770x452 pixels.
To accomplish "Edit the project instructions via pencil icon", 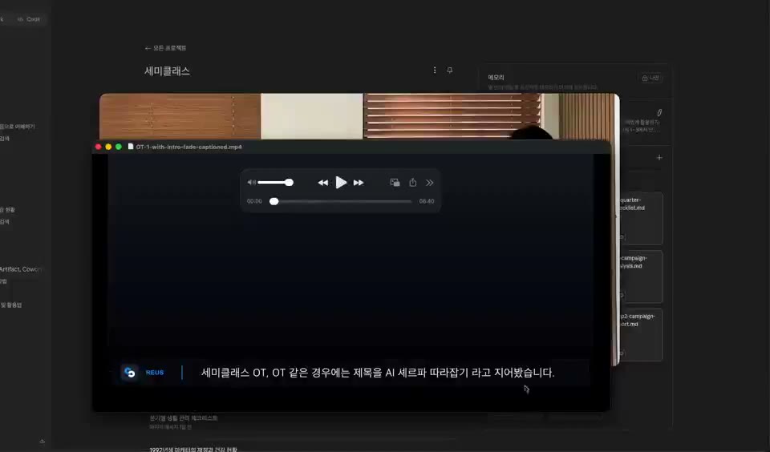I will (x=659, y=113).
